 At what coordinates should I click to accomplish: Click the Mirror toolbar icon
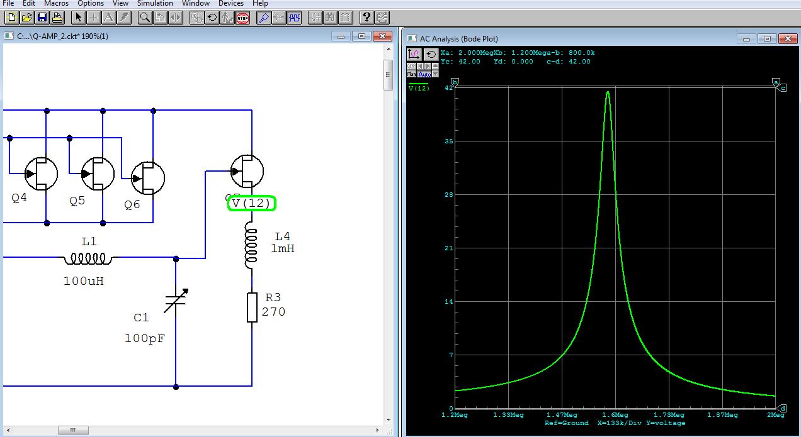[175, 18]
